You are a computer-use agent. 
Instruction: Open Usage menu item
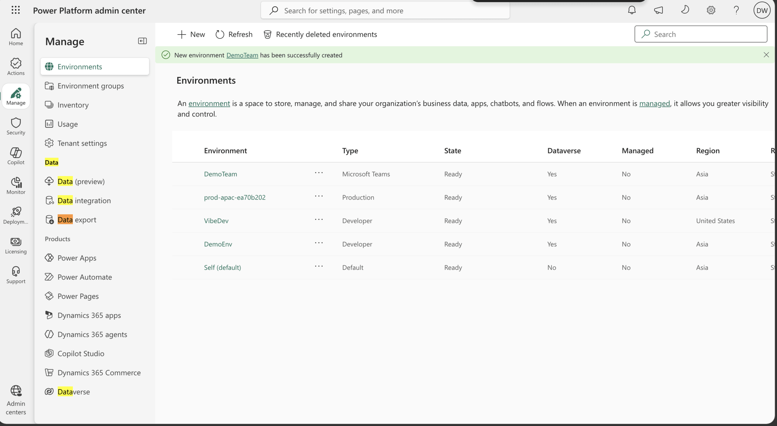click(x=95, y=124)
